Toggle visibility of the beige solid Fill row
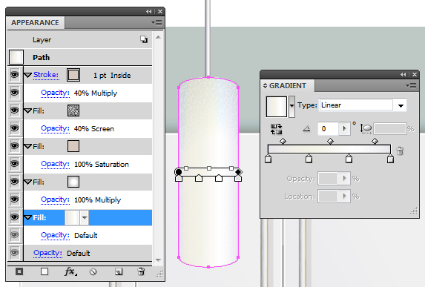 click(x=15, y=146)
